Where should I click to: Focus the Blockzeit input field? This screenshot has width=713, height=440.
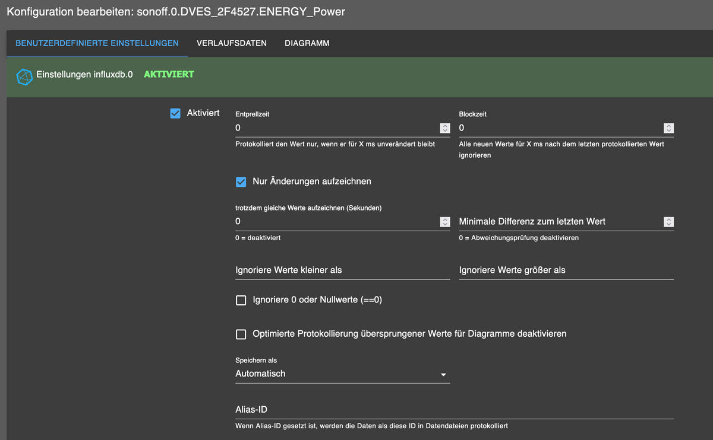561,128
